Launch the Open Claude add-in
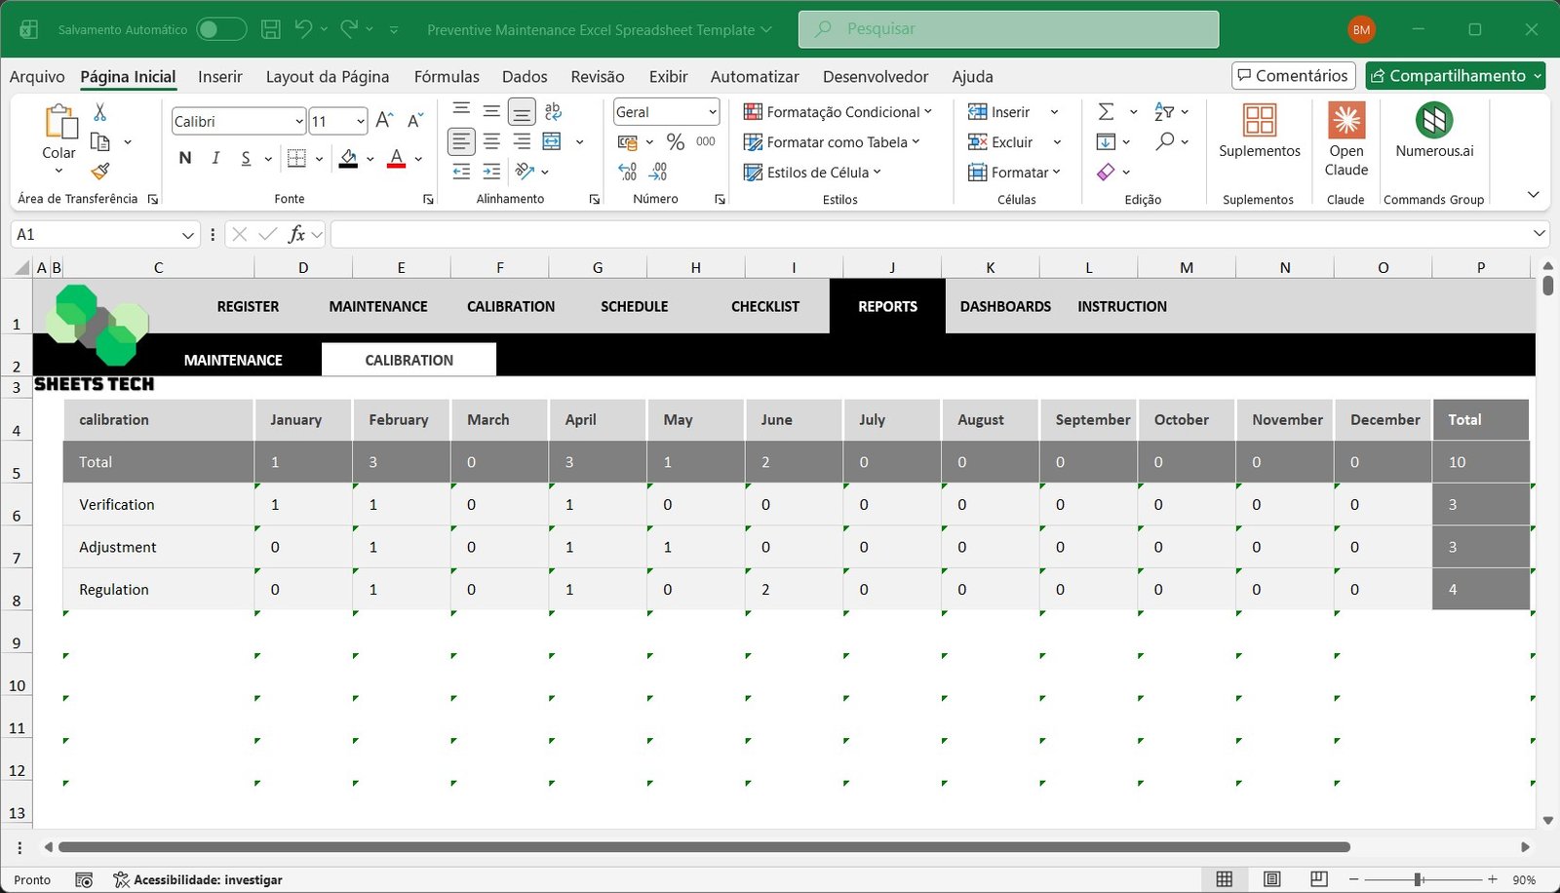Screen dimensions: 1560x893 click(x=1346, y=136)
